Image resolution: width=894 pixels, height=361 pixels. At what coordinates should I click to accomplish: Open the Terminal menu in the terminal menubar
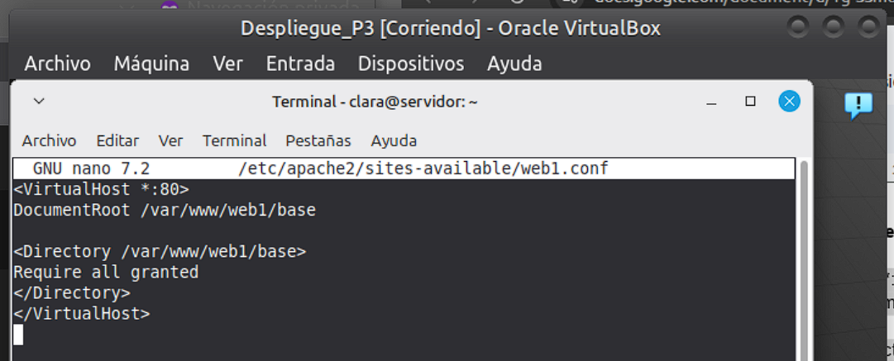[234, 140]
